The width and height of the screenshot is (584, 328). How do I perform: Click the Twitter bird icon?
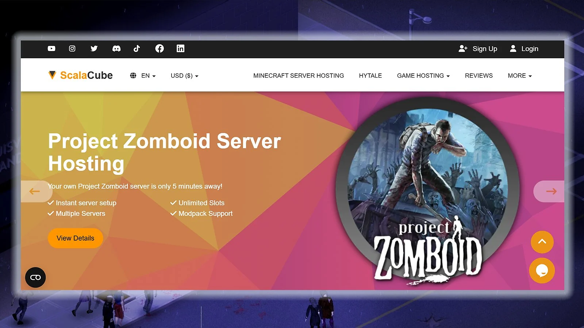[94, 48]
